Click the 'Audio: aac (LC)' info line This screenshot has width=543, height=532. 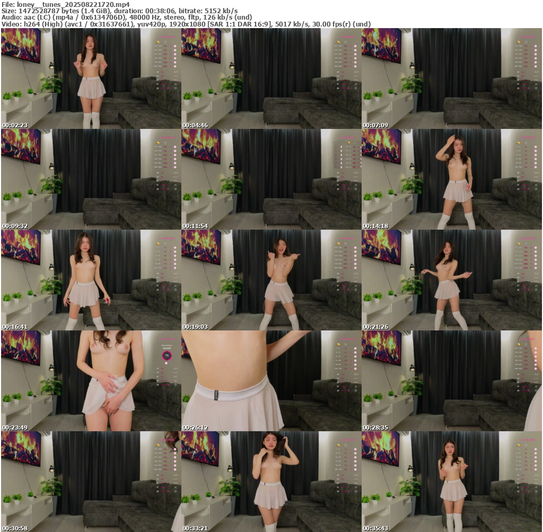pos(127,18)
